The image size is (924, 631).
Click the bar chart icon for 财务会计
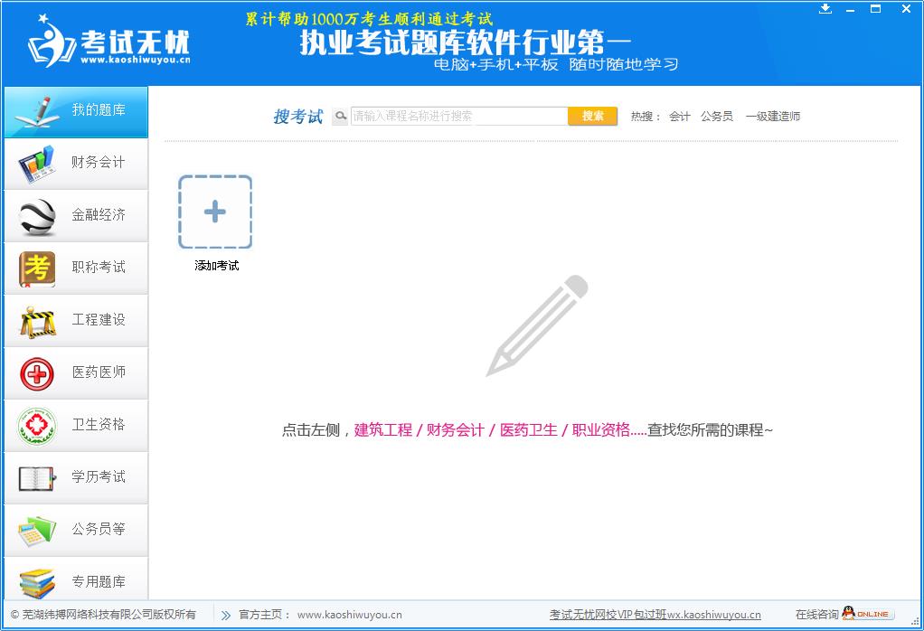coord(36,165)
